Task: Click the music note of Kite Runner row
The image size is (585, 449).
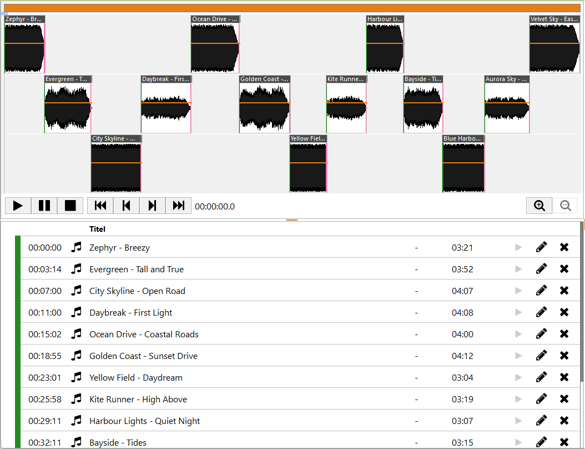Action: [x=76, y=399]
